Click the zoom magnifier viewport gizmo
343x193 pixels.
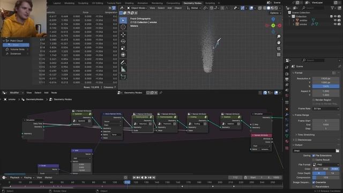pyautogui.click(x=279, y=36)
